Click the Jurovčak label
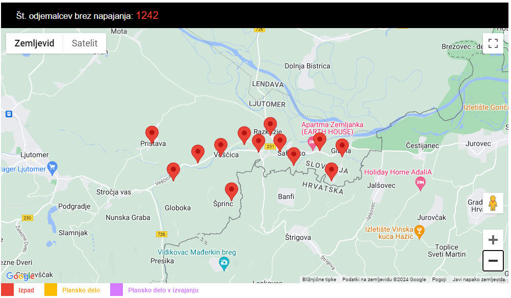Viewport: 511px width, 298px height. [431, 217]
